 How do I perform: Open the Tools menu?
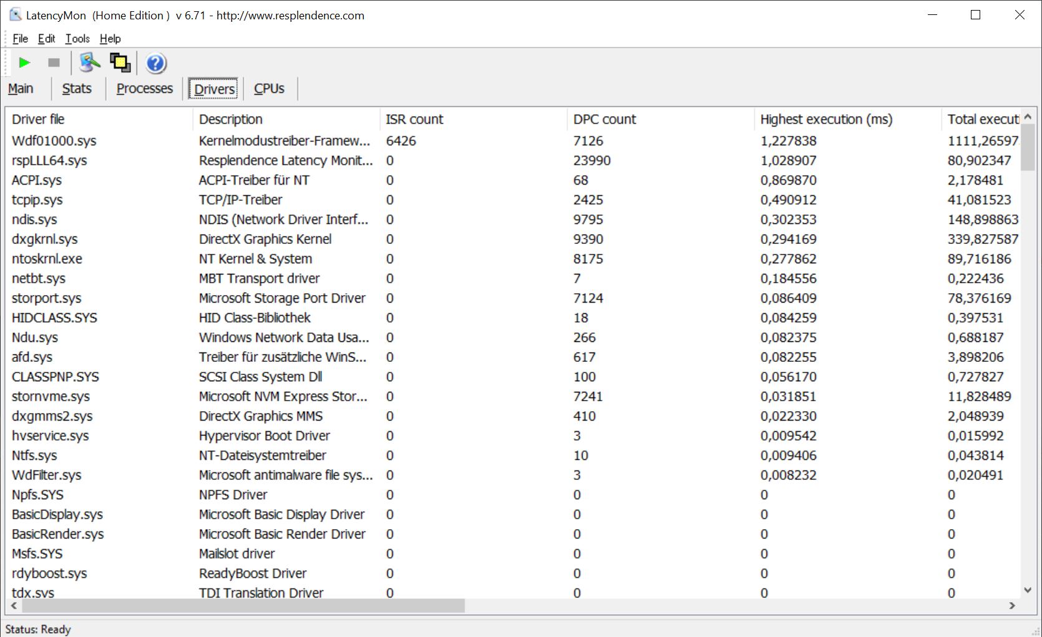point(77,39)
